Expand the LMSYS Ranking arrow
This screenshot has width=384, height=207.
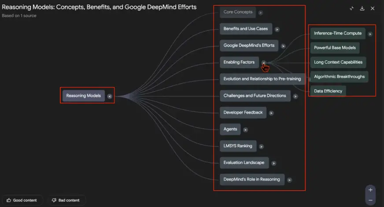(x=261, y=147)
